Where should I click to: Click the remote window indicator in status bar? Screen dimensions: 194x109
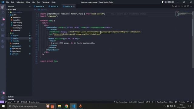click(2, 102)
